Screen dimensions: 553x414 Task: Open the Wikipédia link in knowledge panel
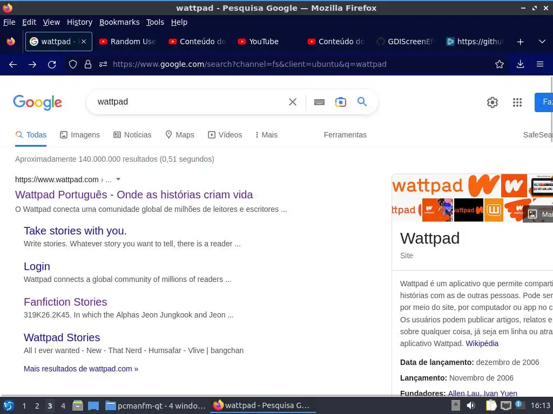(482, 343)
